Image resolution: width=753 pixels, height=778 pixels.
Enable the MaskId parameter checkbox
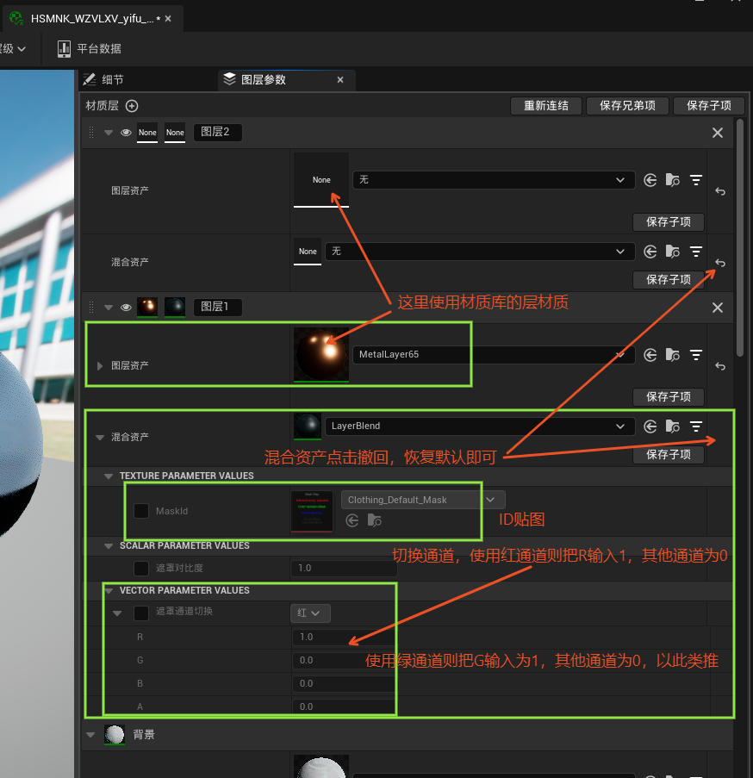[x=141, y=511]
